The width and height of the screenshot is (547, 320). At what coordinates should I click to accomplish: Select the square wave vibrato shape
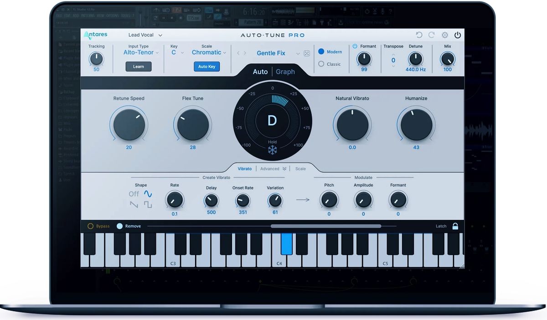pos(148,205)
